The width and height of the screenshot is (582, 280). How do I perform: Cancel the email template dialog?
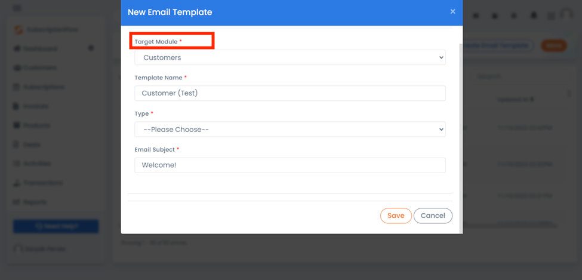[433, 216]
